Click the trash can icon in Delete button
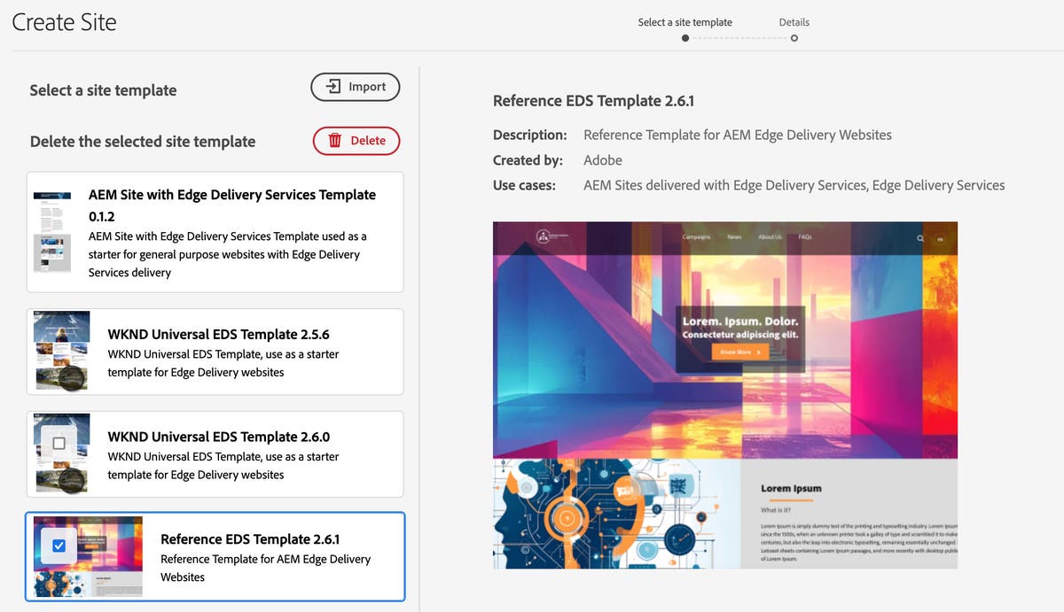This screenshot has width=1064, height=612. click(x=335, y=141)
